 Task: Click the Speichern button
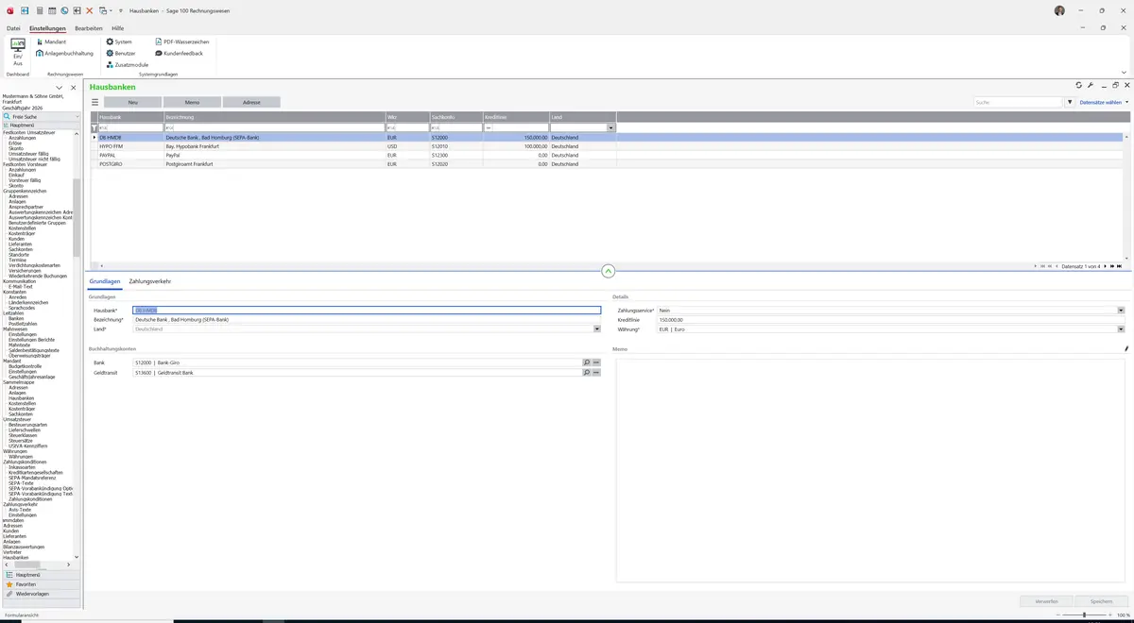[x=1101, y=601]
